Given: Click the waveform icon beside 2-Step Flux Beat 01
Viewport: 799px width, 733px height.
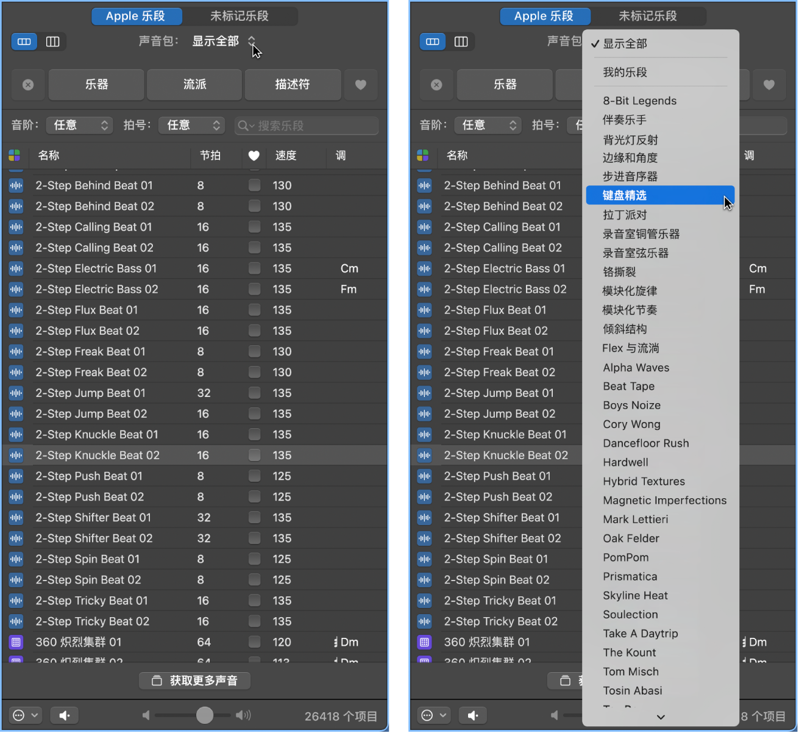Looking at the screenshot, I should [16, 310].
